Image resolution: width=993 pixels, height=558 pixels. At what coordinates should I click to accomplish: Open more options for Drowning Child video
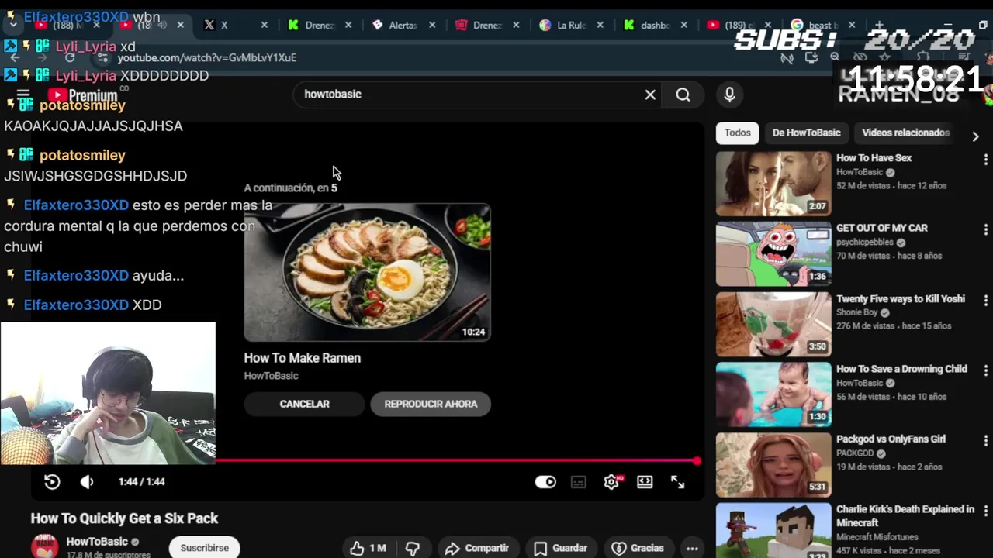(985, 370)
